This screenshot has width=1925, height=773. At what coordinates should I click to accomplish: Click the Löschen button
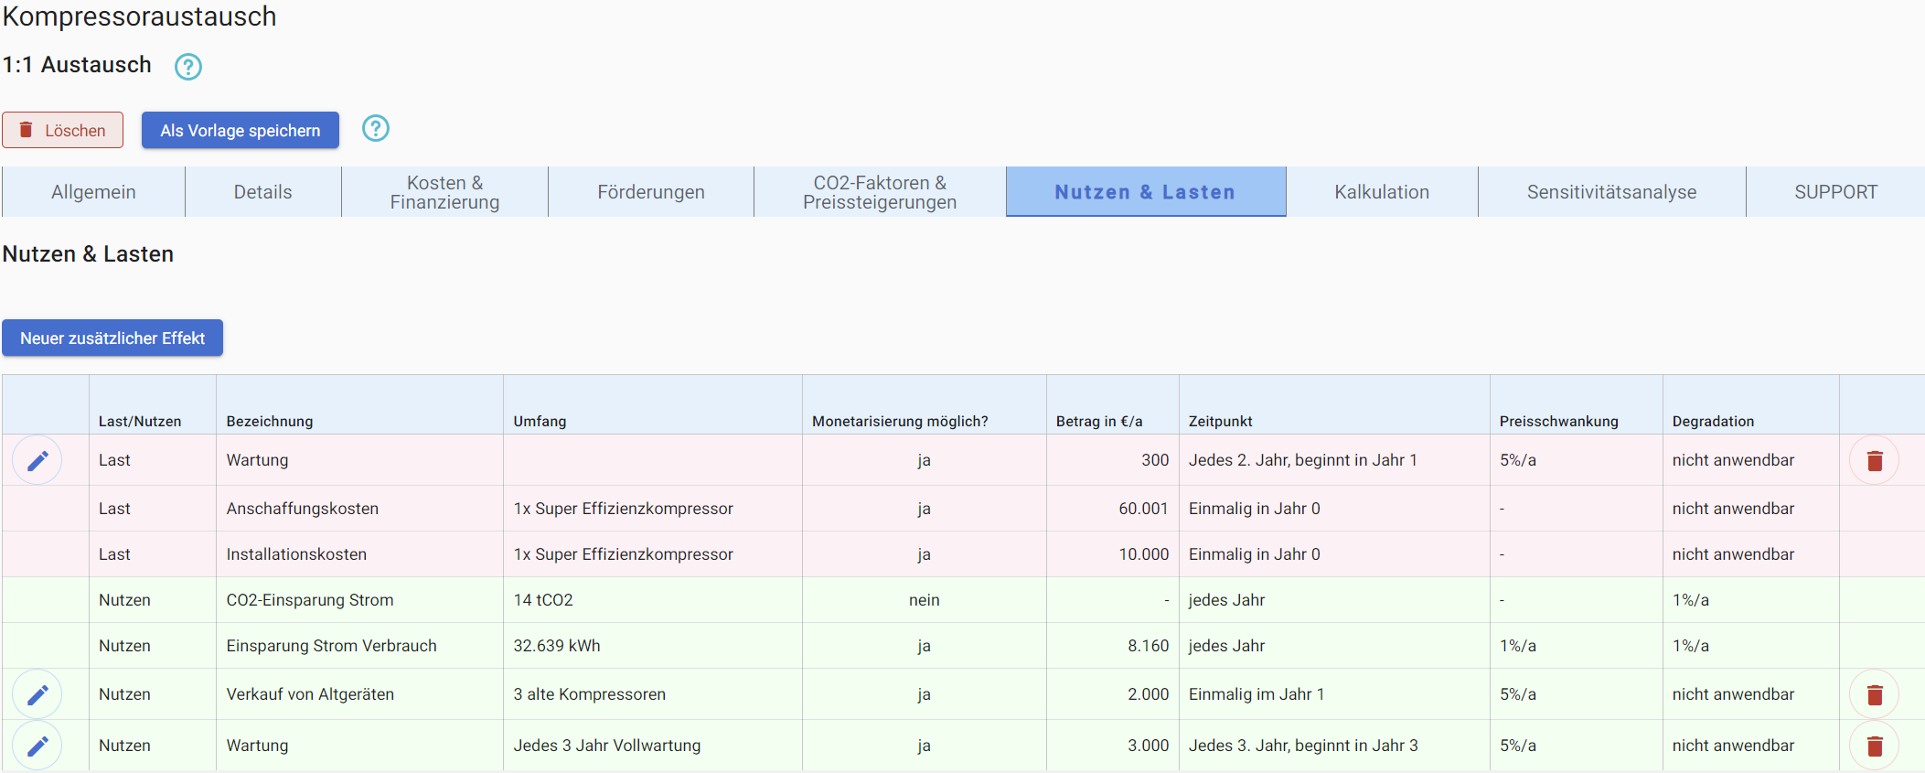(63, 130)
